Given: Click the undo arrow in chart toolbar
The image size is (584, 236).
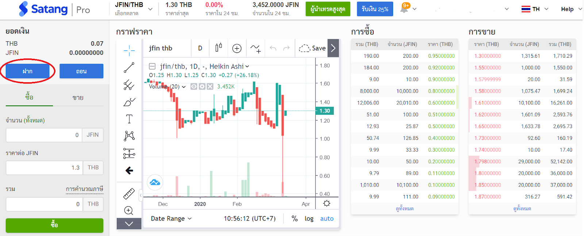Looking at the screenshot, I should pos(273,48).
